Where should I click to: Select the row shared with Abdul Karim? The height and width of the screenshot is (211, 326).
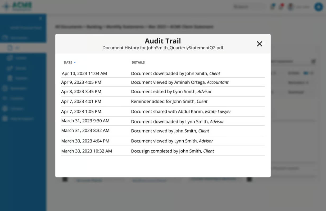[163, 111]
